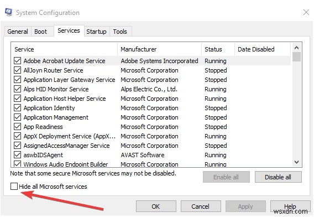
Task: Click Running status of aswbIDSAgent
Action: click(x=216, y=155)
